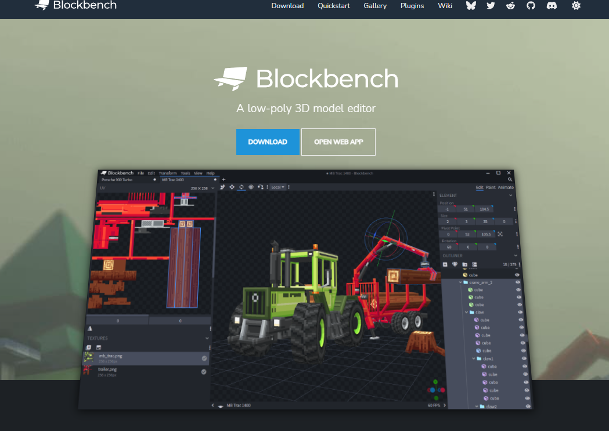Screen dimensions: 609x431
Task: Click the OPEN WEB APP button
Action: [x=338, y=142]
